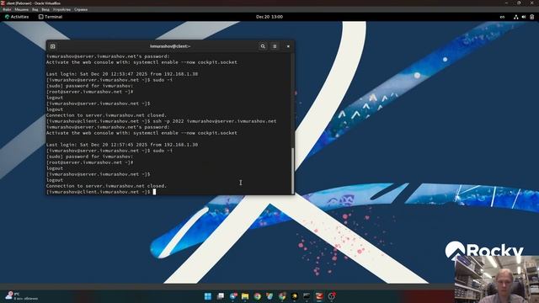This screenshot has width=539, height=303.
Task: Click the Windows Start button
Action: [x=208, y=296]
